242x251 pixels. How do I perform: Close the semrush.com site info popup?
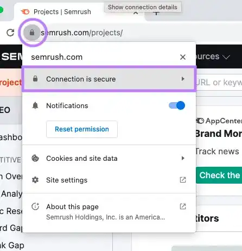(183, 57)
